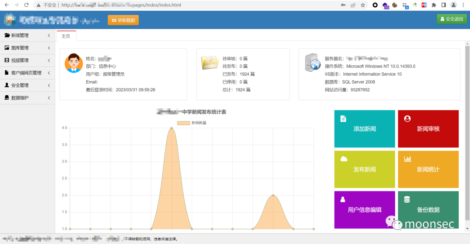Open the 新闻管理 menu
The width and height of the screenshot is (470, 244).
pyautogui.click(x=27, y=35)
